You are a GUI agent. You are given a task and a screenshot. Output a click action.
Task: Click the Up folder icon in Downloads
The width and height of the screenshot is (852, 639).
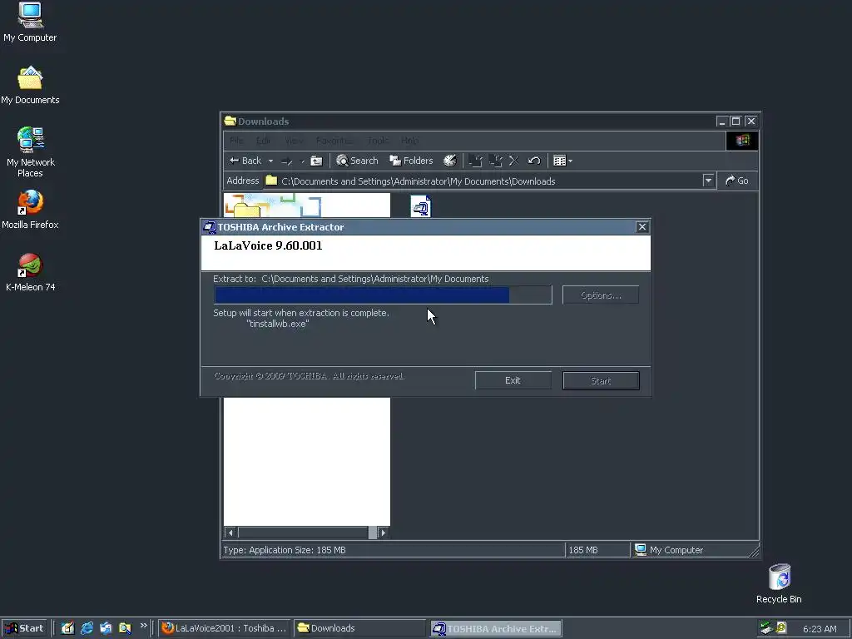point(316,161)
